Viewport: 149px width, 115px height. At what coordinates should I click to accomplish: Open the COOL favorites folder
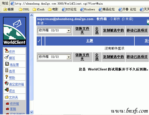tap(24, 9)
